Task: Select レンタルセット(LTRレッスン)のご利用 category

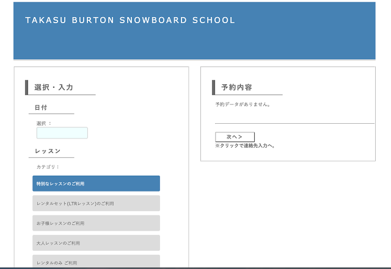Action: pyautogui.click(x=96, y=203)
